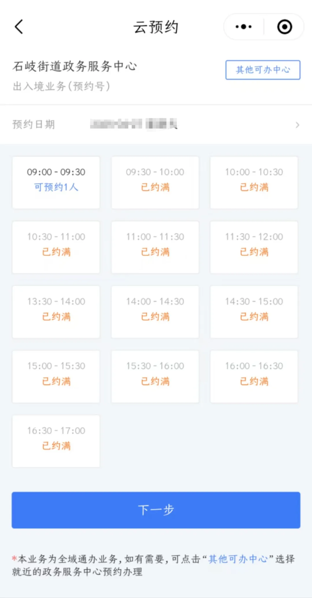The width and height of the screenshot is (312, 598).
Task: Expand the 预约日期 chevron arrow
Action: click(x=297, y=125)
